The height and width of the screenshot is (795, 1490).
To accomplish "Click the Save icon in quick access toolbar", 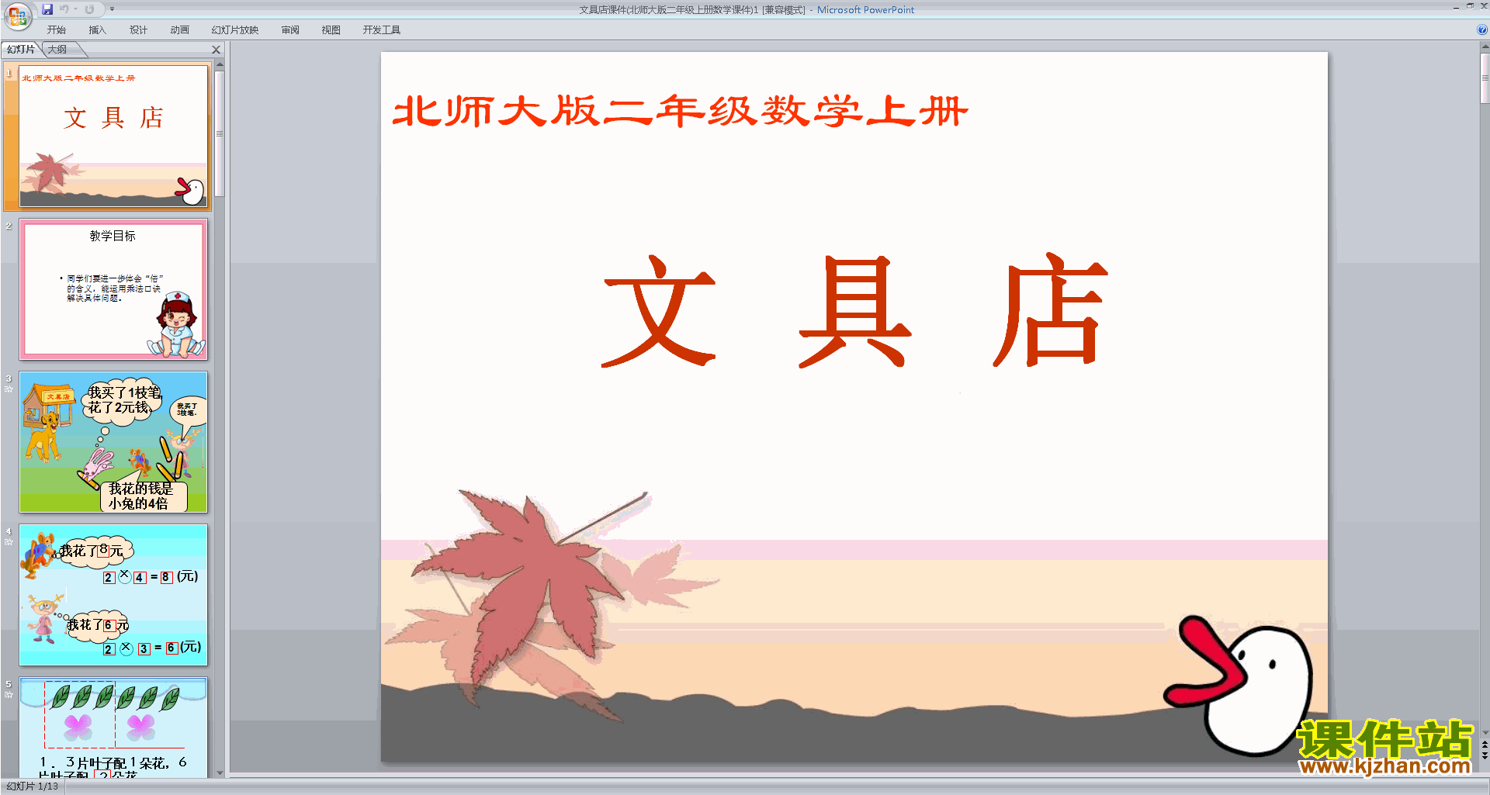I will click(x=47, y=9).
